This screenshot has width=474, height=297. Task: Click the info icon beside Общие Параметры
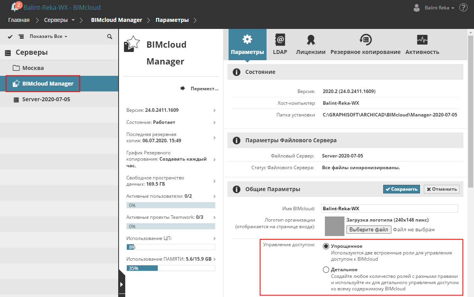click(236, 189)
